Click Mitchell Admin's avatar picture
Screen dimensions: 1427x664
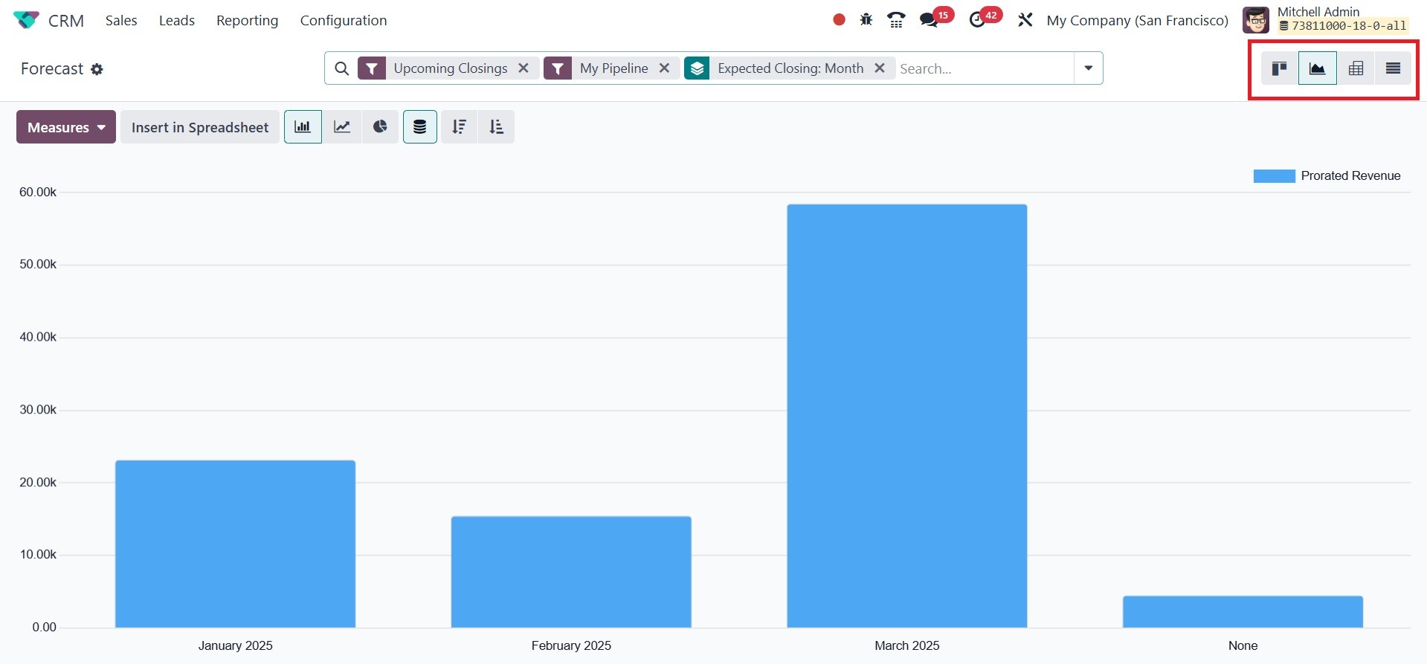tap(1256, 20)
